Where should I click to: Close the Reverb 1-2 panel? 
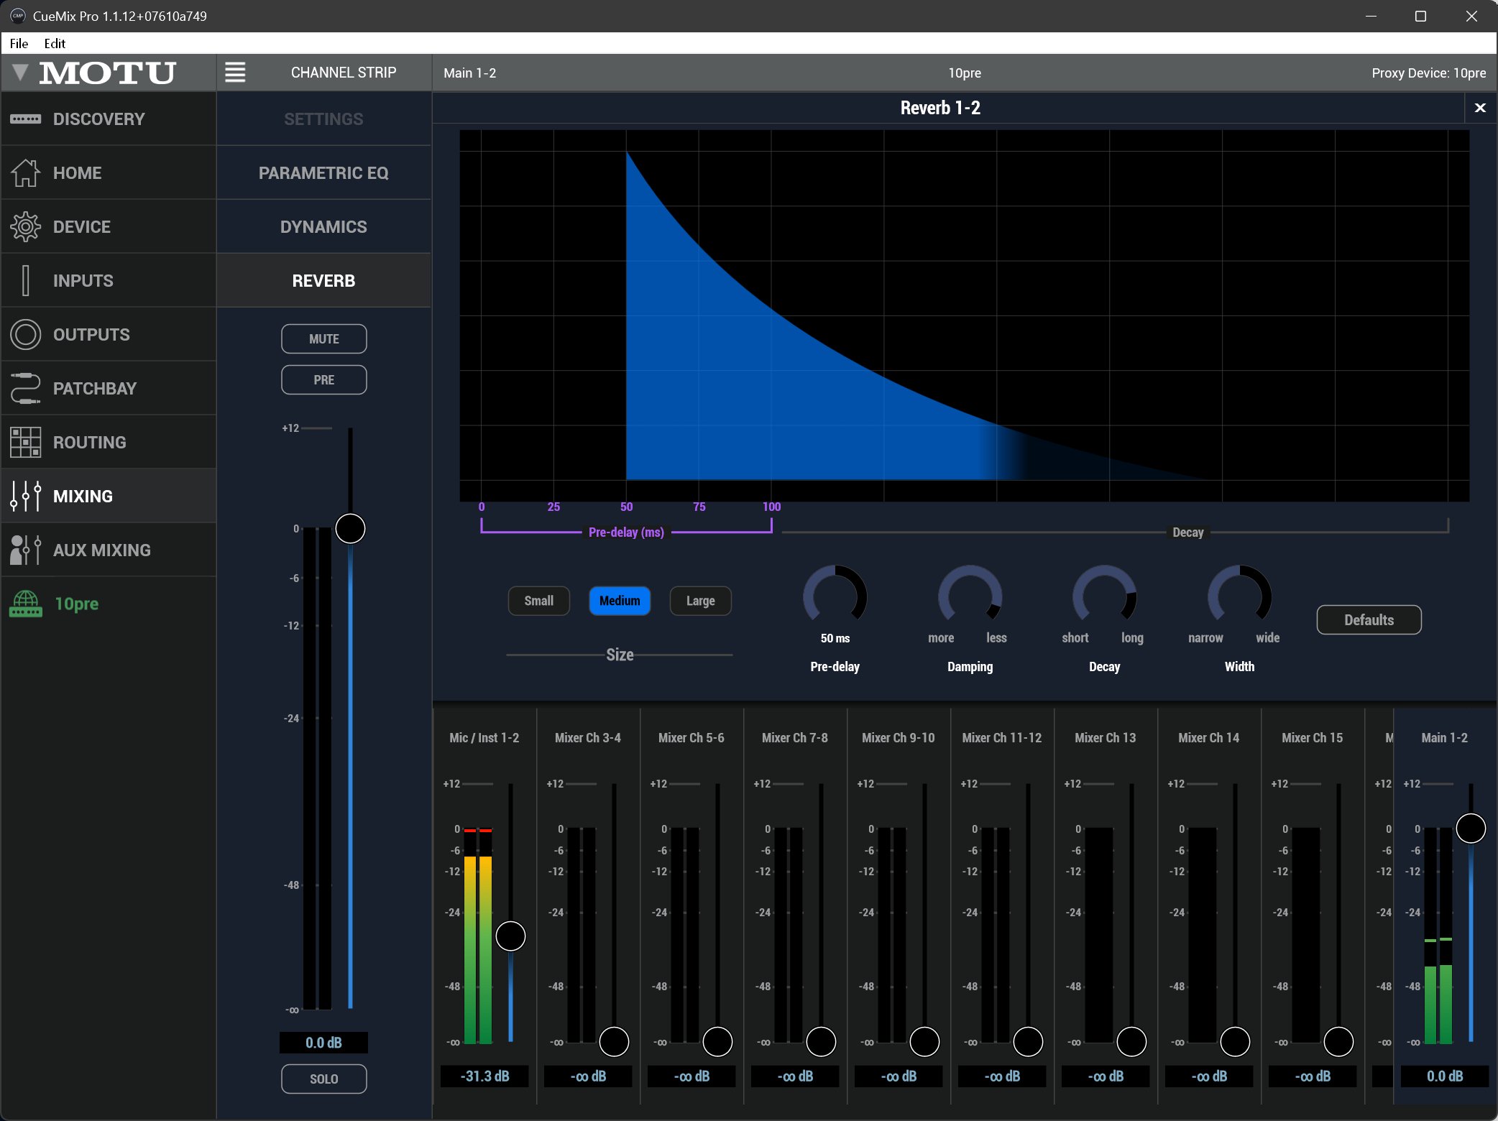pyautogui.click(x=1480, y=108)
